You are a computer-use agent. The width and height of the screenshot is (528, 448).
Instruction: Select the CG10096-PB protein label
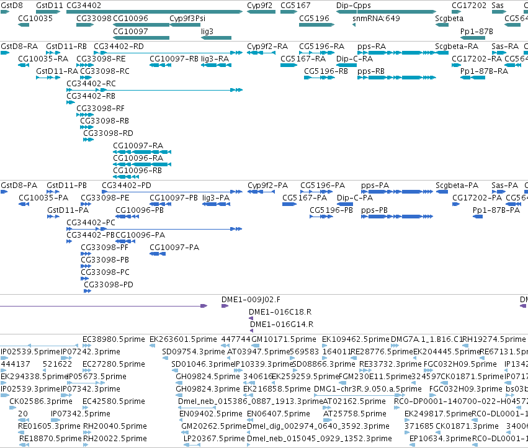140,210
